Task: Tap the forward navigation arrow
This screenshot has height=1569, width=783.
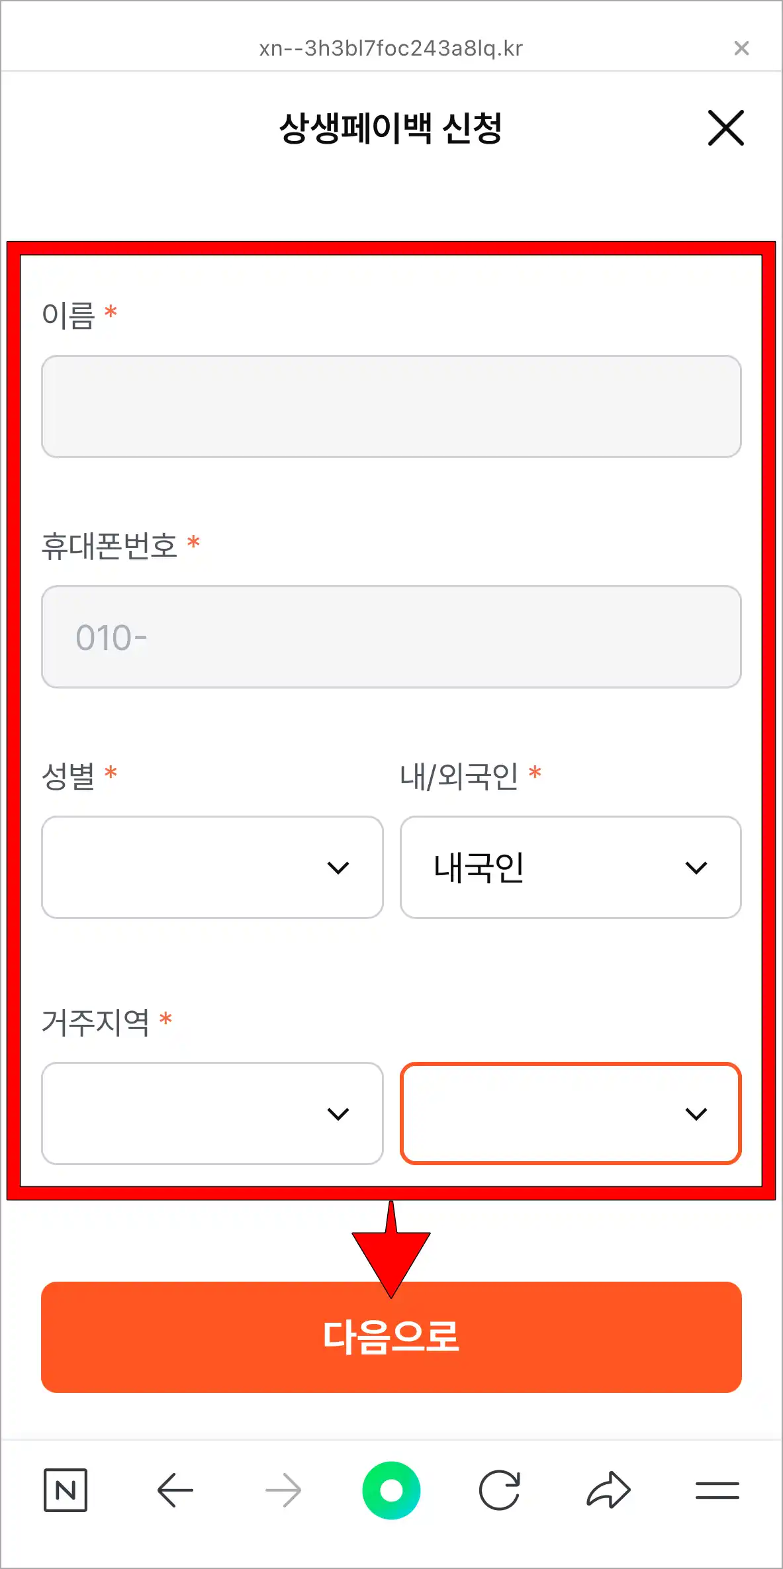Action: 283,1490
